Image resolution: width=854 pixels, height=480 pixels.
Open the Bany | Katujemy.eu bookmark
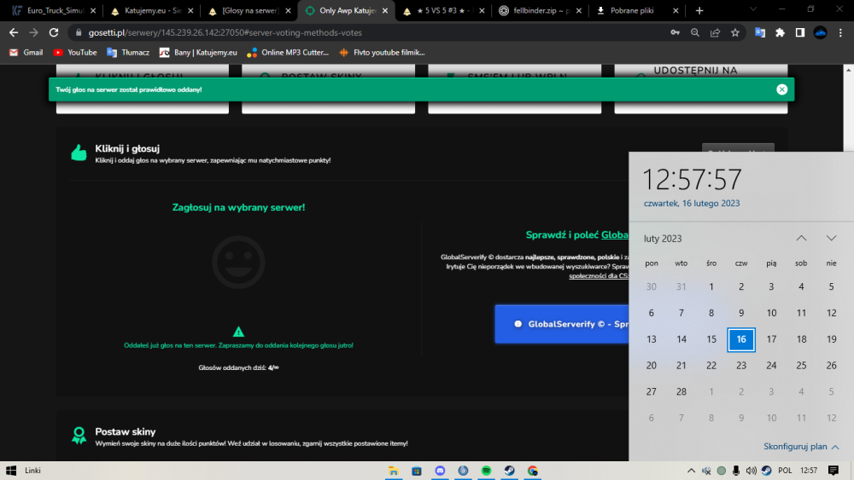click(198, 53)
